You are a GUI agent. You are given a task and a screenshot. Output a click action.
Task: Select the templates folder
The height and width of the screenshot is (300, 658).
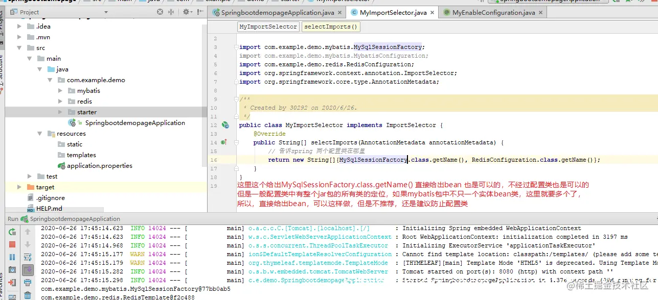coord(81,155)
